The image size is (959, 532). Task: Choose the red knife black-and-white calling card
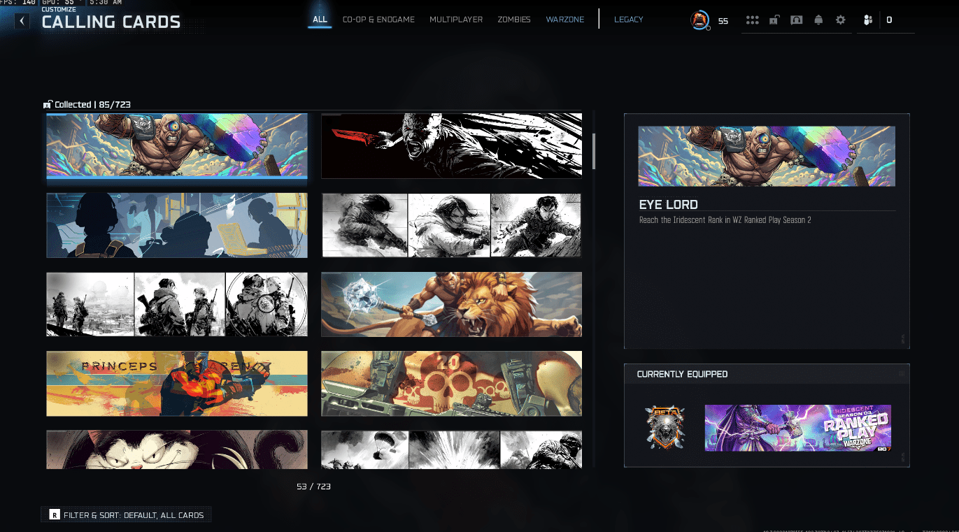(451, 145)
